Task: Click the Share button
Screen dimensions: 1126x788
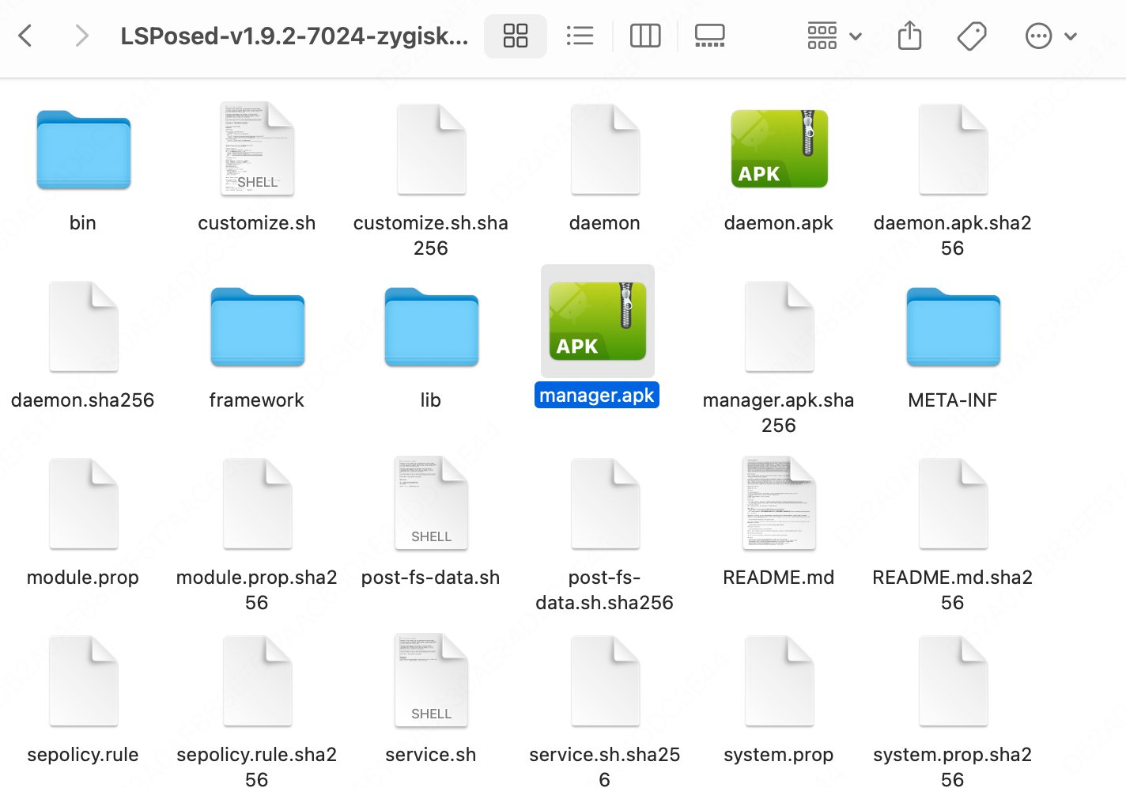Action: (x=909, y=36)
